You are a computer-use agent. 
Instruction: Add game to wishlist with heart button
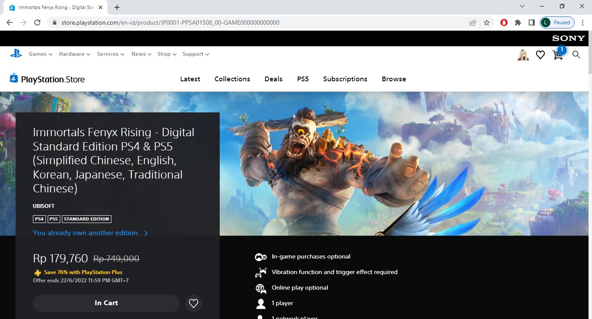[194, 303]
